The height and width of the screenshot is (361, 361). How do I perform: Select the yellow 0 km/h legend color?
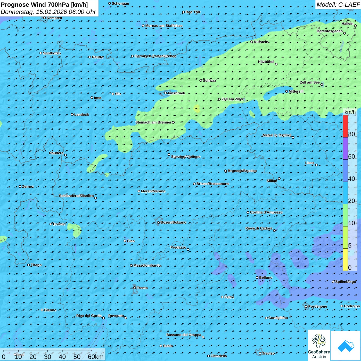coord(345,260)
